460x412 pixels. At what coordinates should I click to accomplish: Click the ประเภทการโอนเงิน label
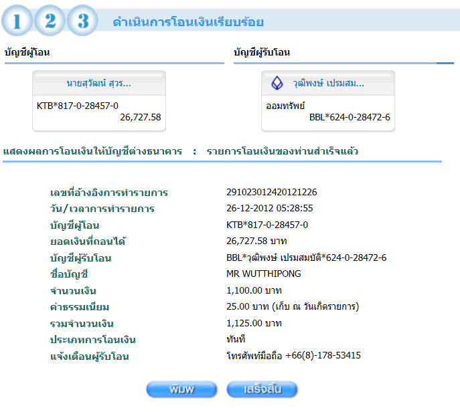pos(92,340)
